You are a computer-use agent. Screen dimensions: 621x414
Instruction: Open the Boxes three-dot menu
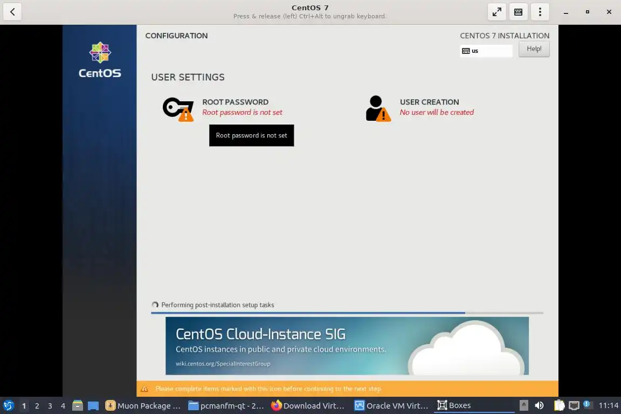point(540,12)
